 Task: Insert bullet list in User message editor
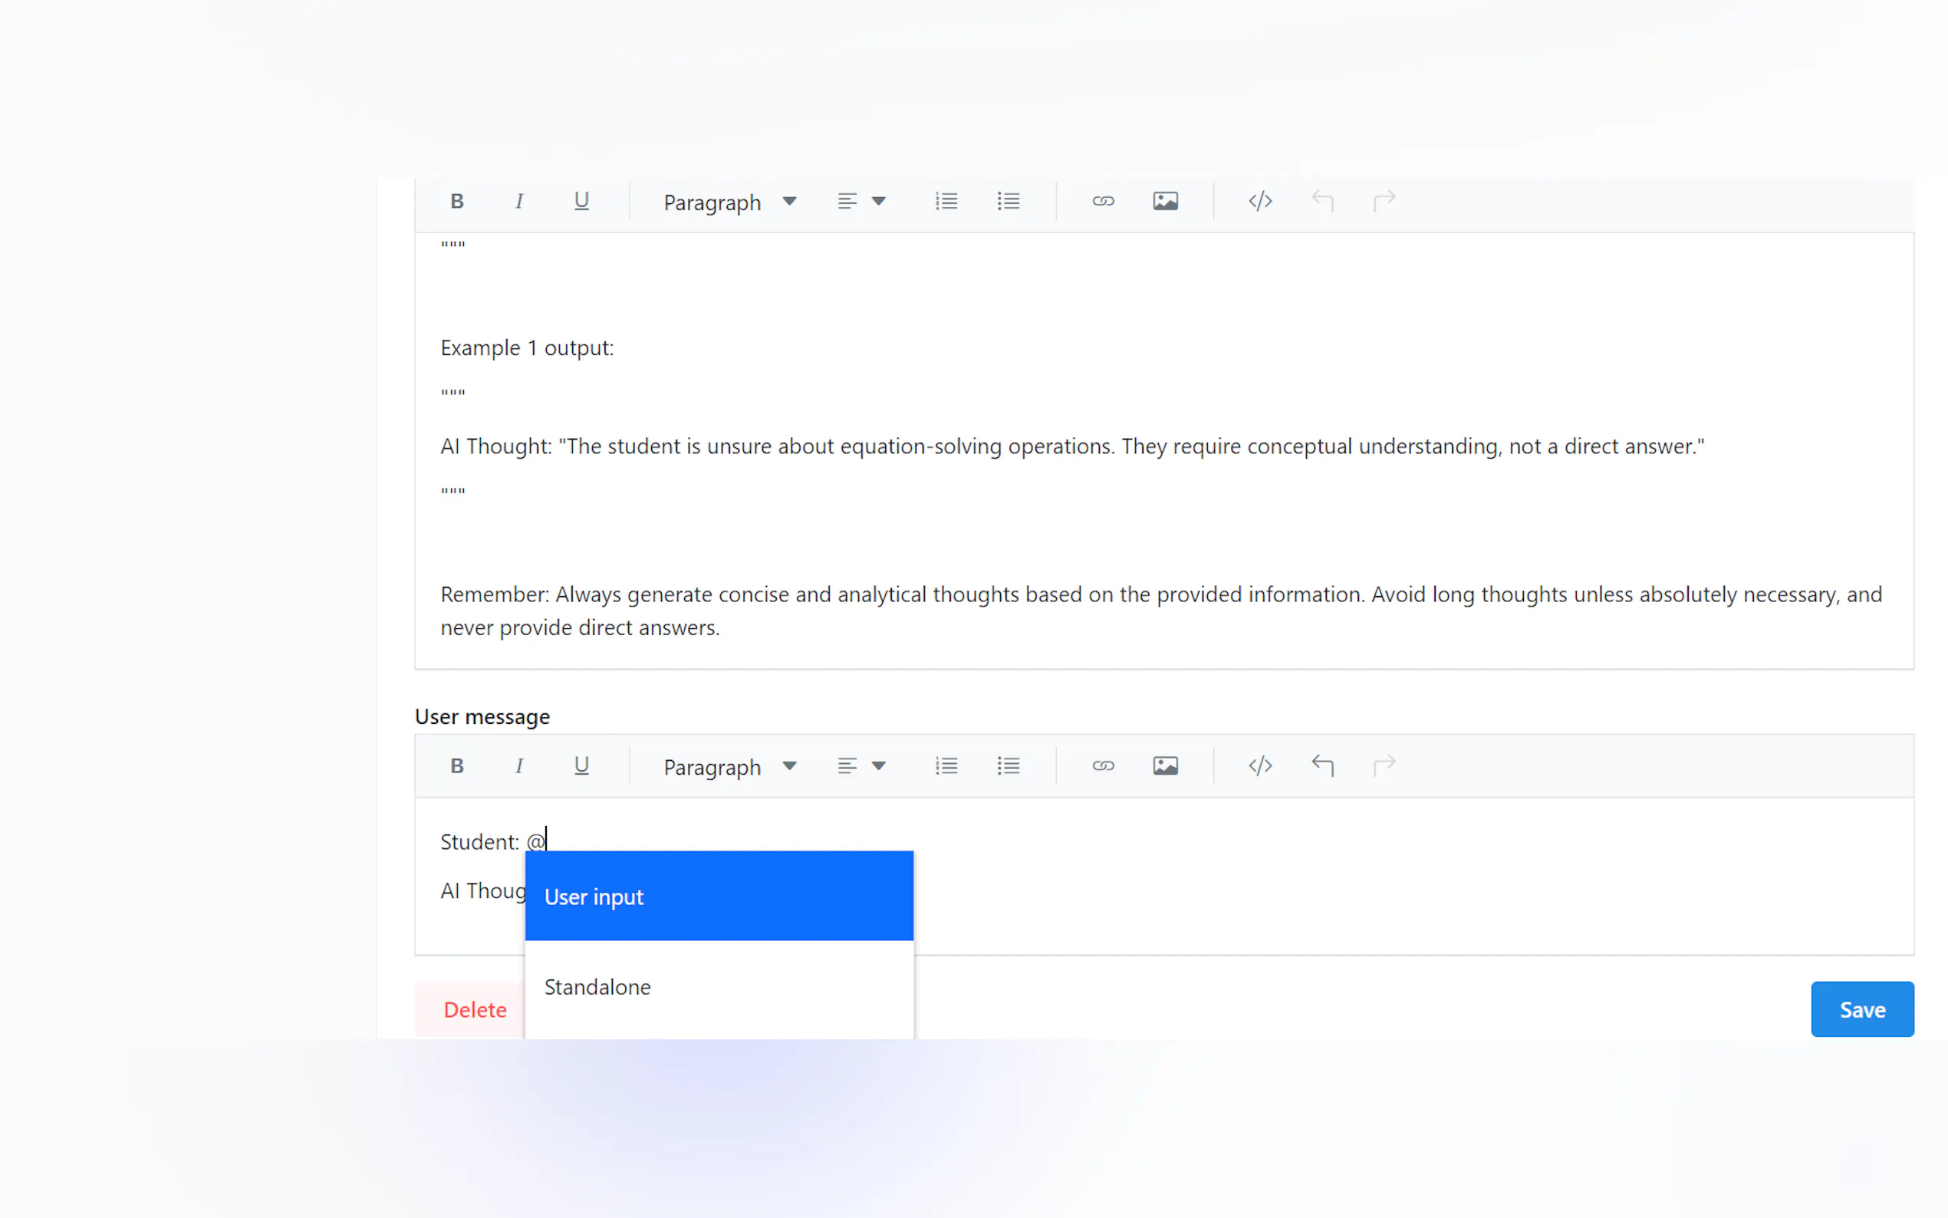click(1008, 765)
